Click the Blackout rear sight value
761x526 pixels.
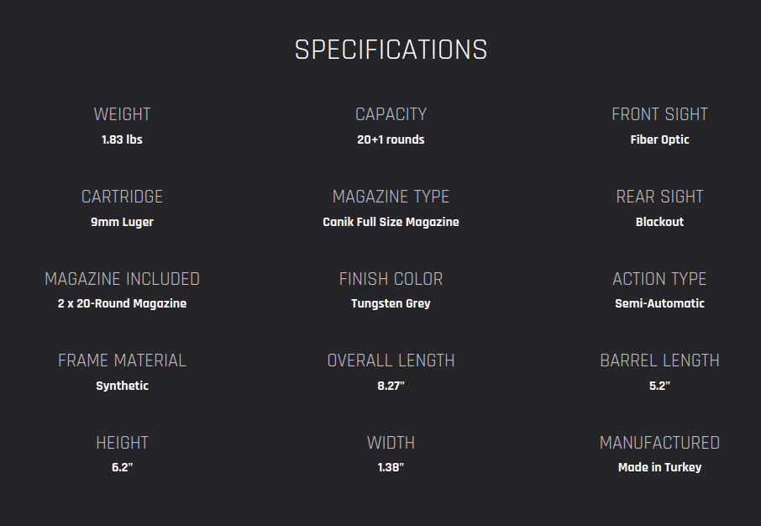point(659,222)
